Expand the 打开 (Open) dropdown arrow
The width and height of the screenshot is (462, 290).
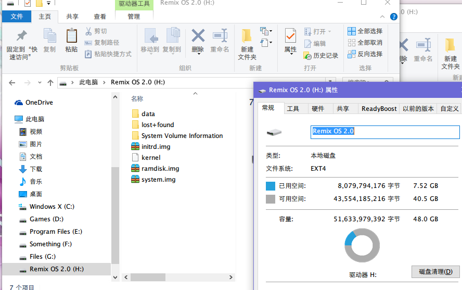329,32
